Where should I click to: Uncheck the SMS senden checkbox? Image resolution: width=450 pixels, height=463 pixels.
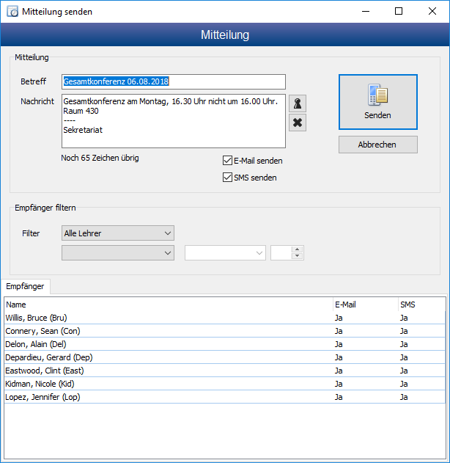coord(228,178)
